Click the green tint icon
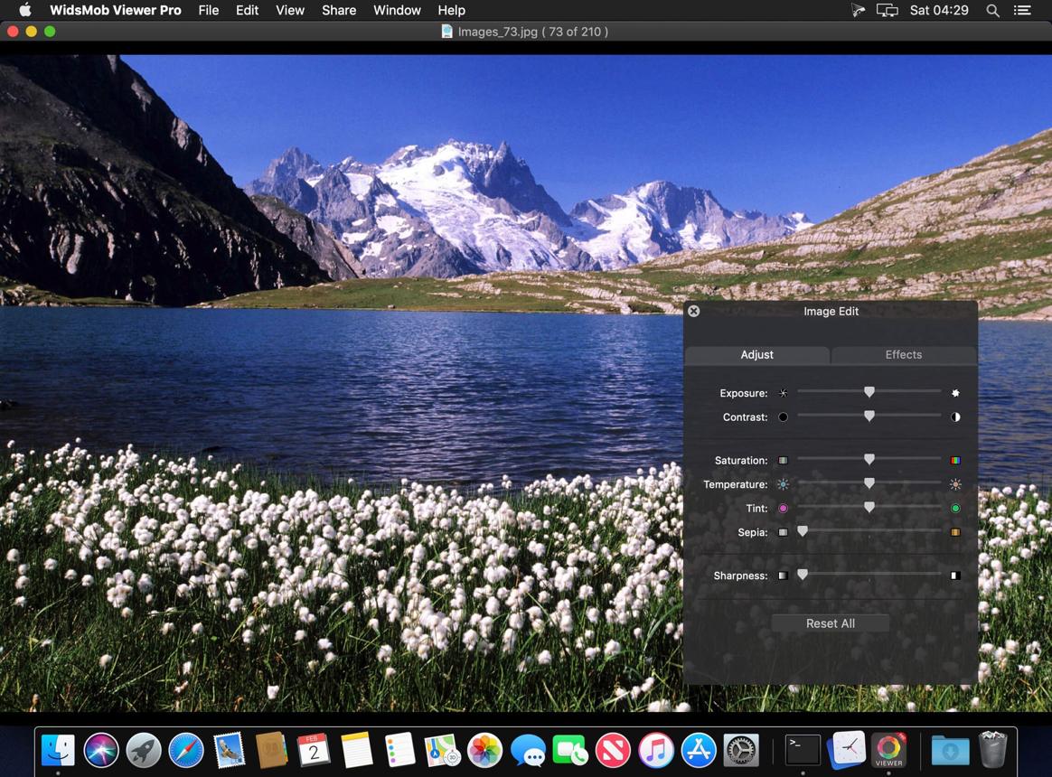This screenshot has height=777, width=1052. pyautogui.click(x=955, y=509)
